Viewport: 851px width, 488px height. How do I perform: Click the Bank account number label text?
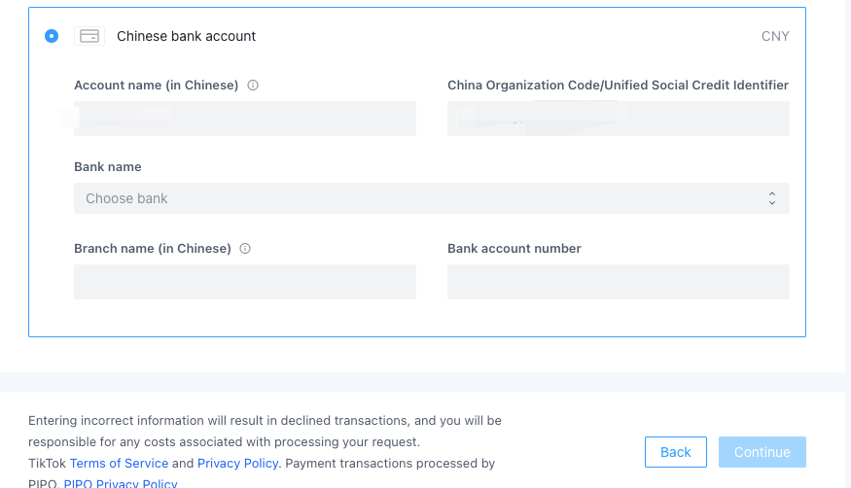pos(514,249)
